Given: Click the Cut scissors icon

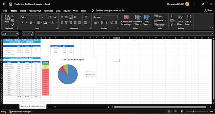Looking at the screenshot, I should [x=13, y=16].
